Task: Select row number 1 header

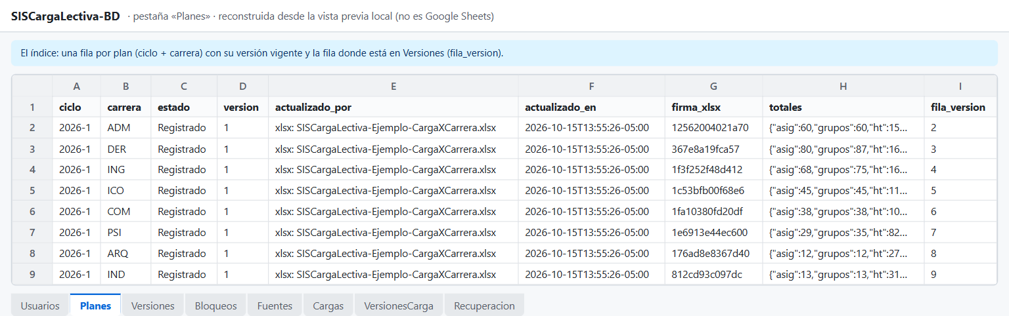Action: coord(32,107)
